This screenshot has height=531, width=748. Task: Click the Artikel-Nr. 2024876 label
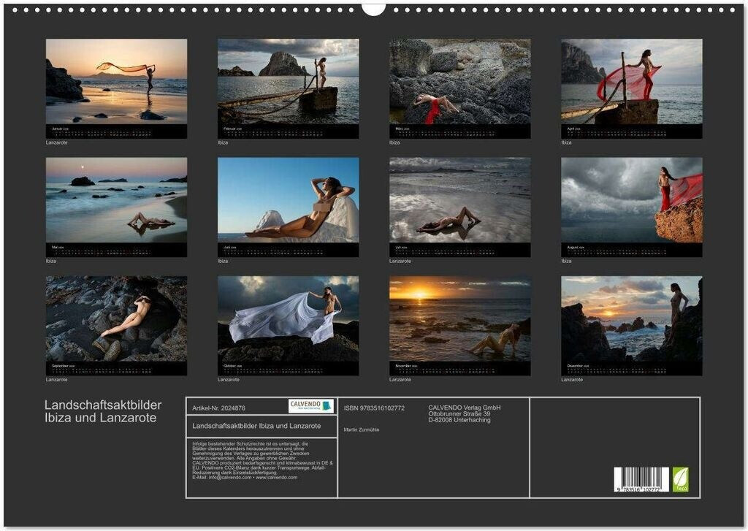coord(218,408)
